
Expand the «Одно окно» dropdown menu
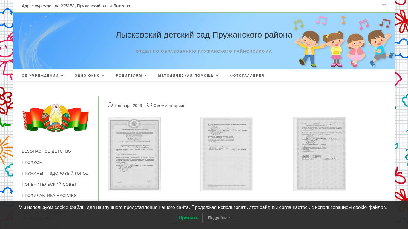click(x=90, y=75)
